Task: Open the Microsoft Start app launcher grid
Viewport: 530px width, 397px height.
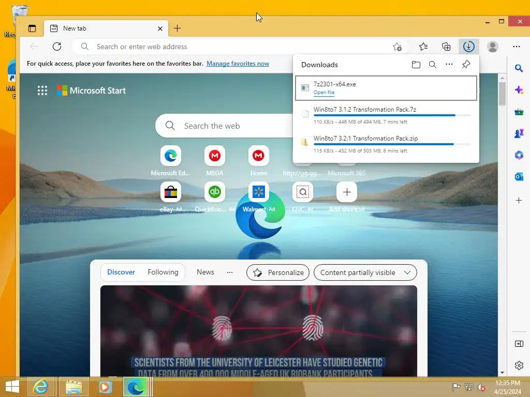Action: click(42, 90)
